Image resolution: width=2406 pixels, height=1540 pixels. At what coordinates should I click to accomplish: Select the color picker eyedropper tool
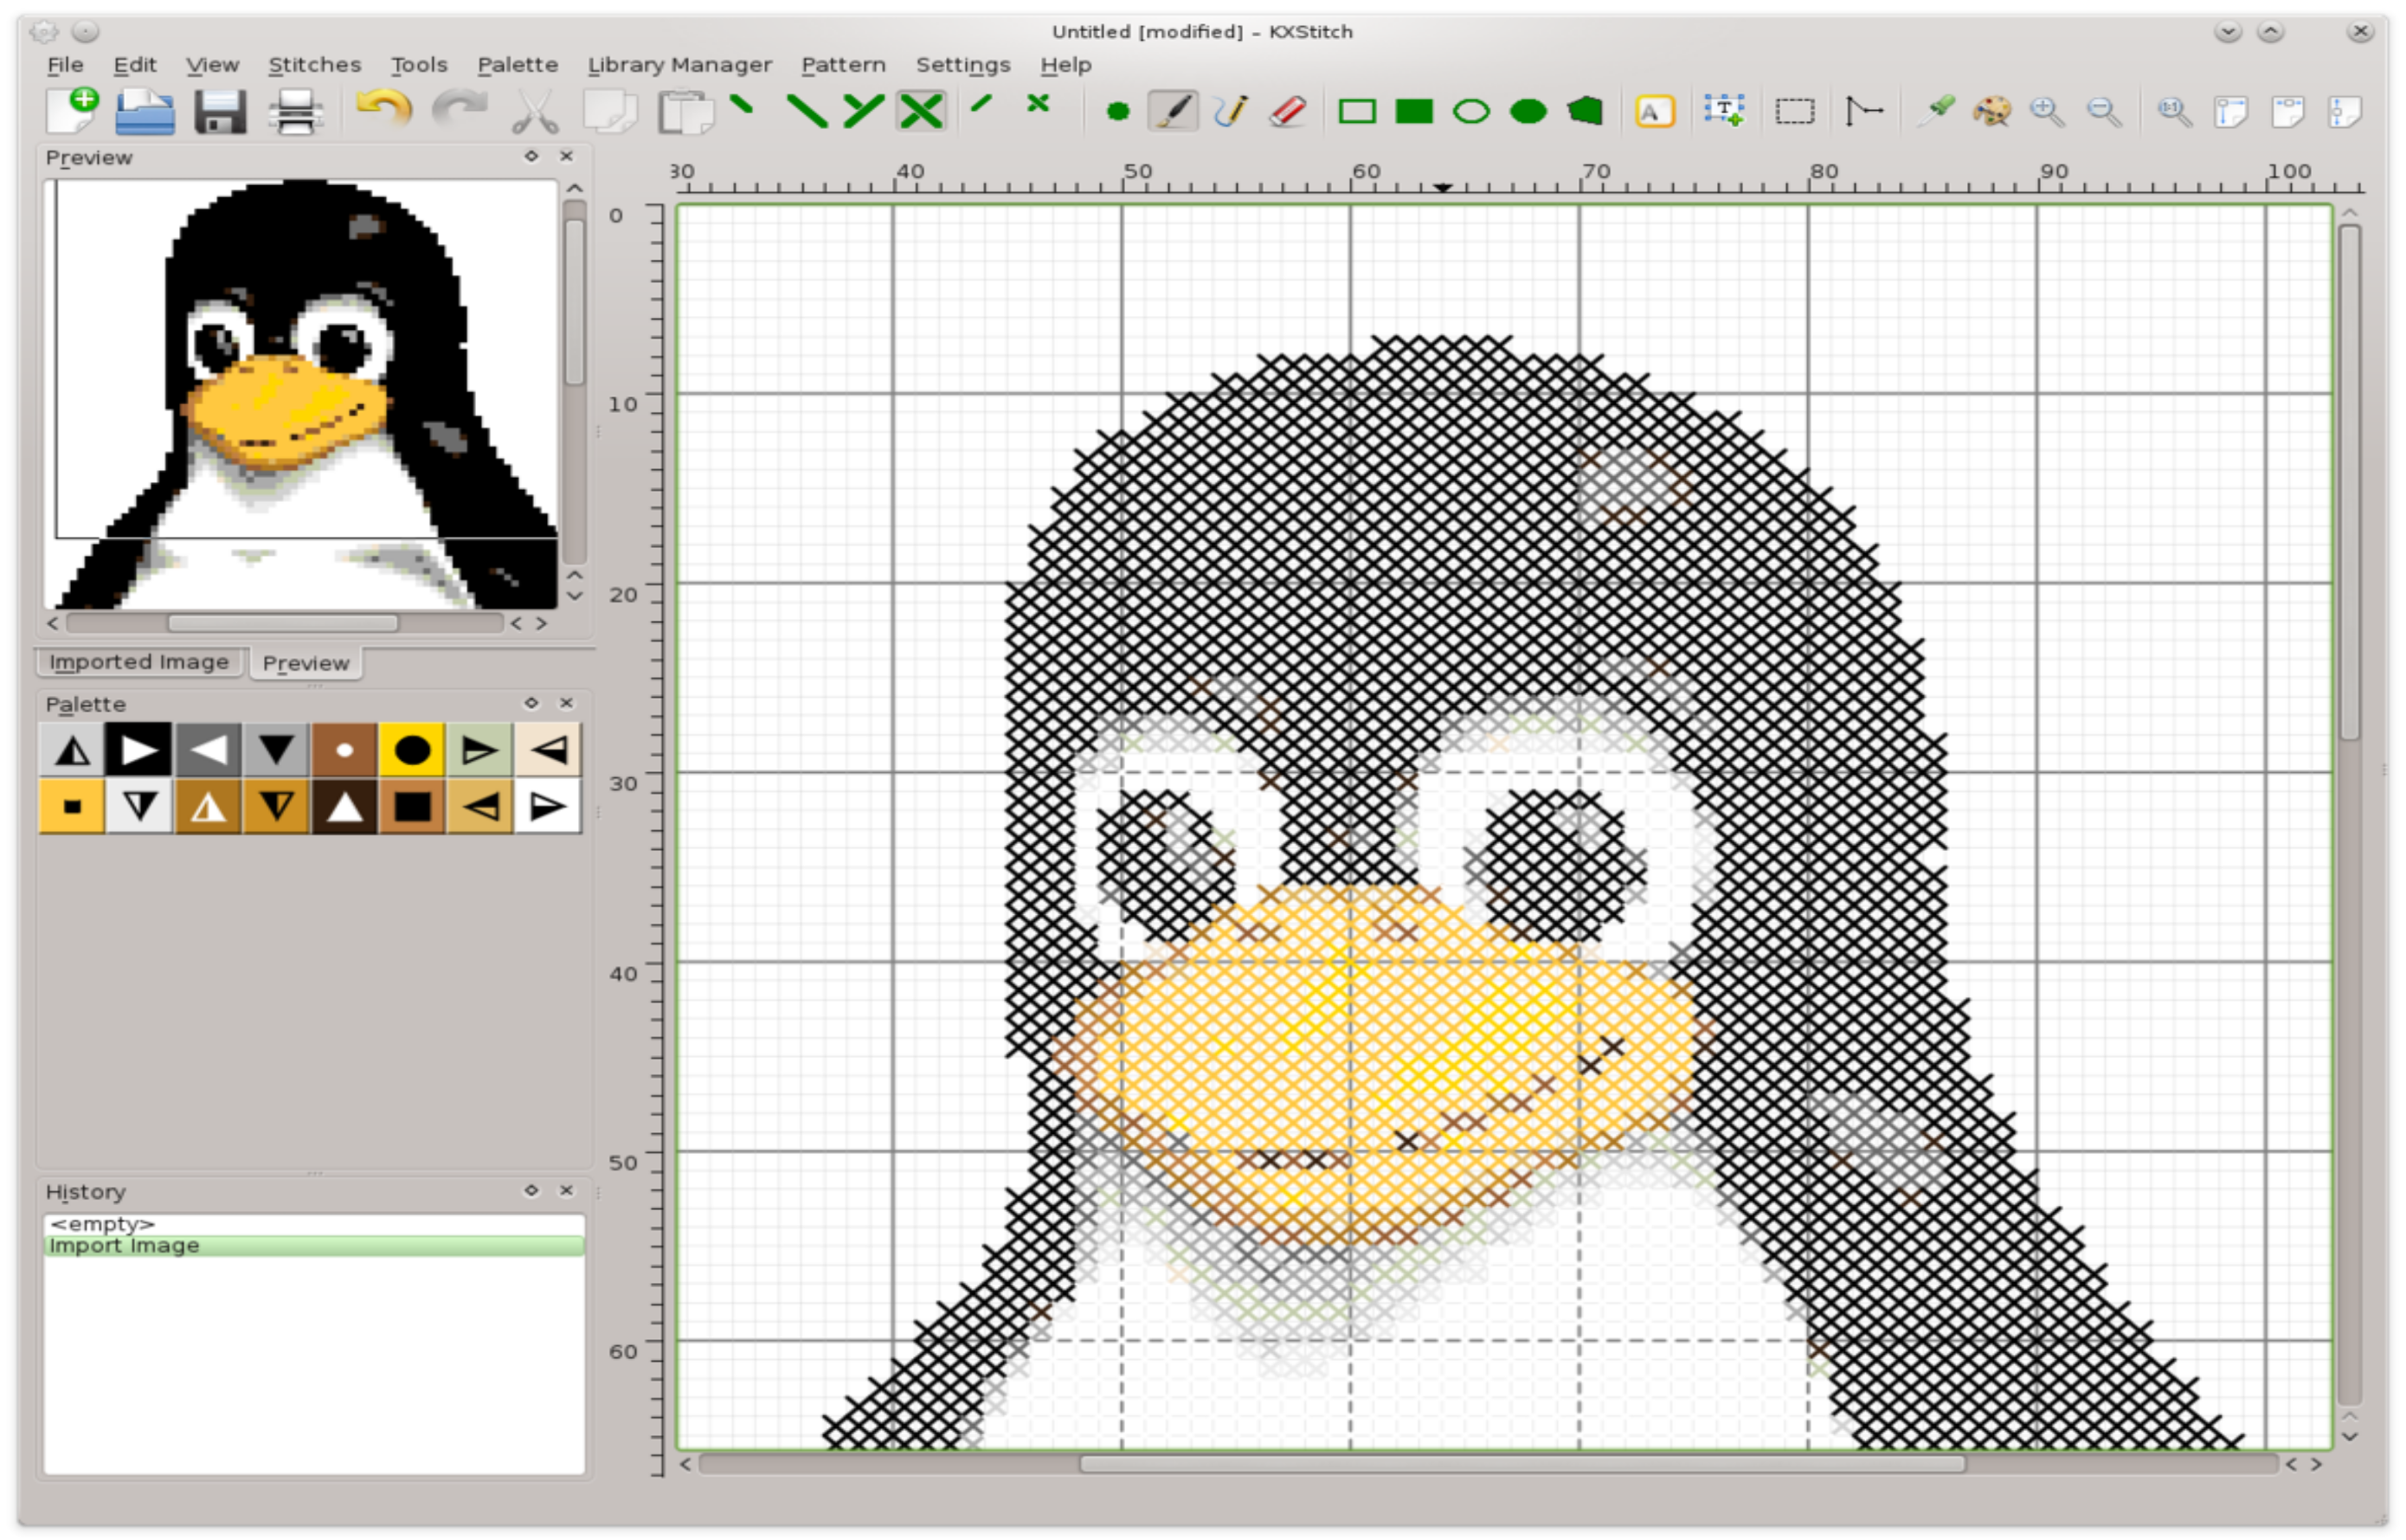1936,111
